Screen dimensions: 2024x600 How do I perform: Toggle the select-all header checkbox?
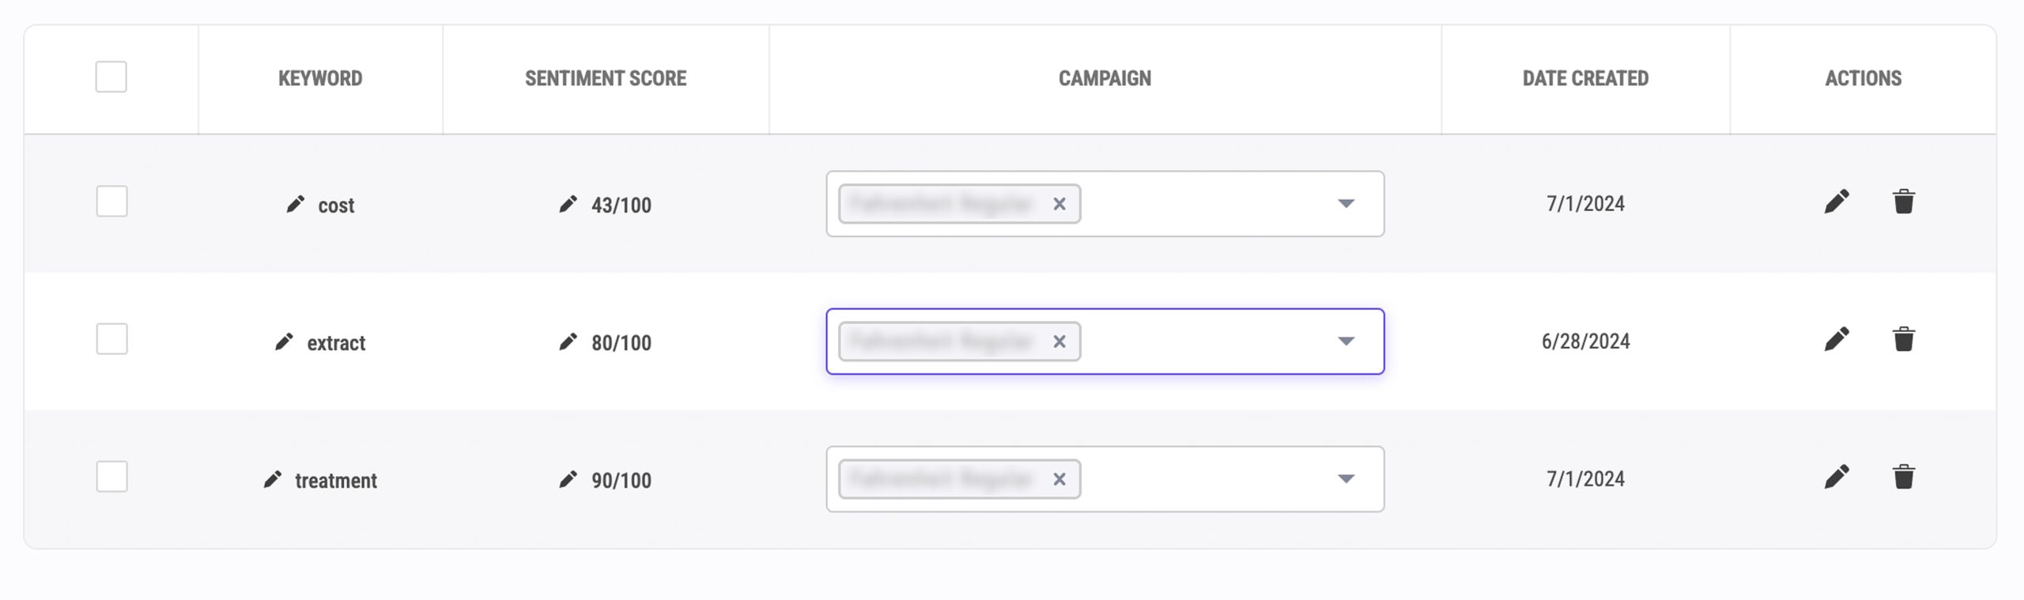tap(111, 77)
